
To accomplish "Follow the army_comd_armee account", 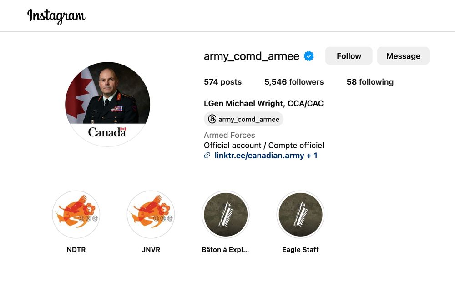I will coord(349,55).
